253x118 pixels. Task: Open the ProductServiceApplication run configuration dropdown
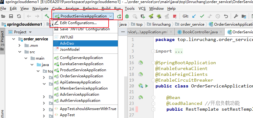[83, 16]
